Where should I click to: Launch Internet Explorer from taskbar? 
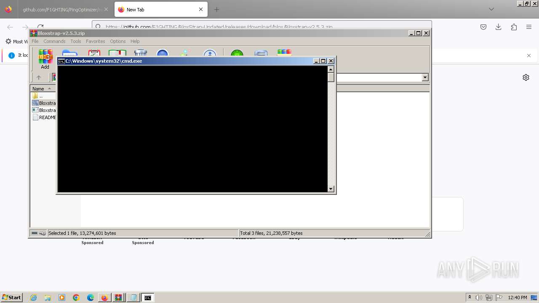[33, 298]
